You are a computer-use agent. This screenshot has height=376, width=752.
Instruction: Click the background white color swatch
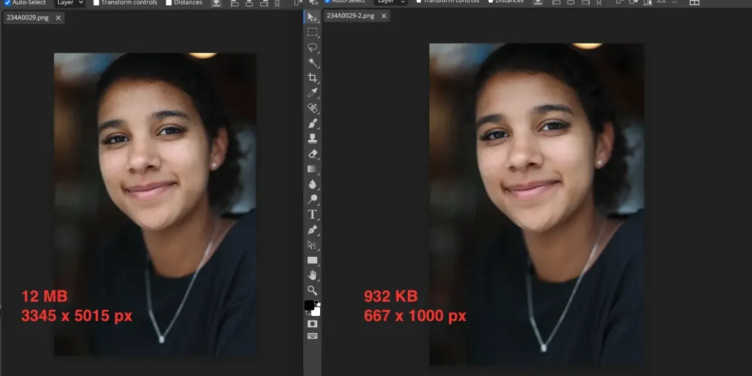click(316, 312)
